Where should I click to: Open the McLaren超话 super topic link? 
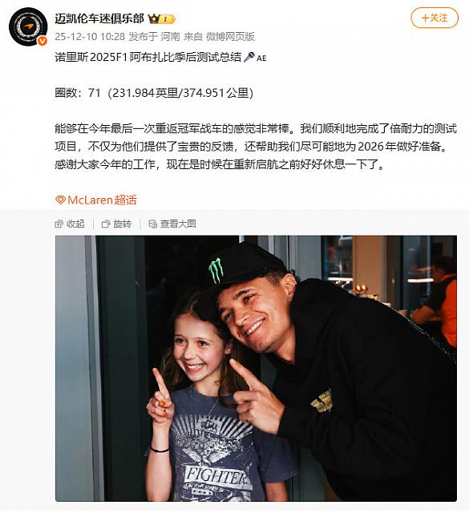tap(95, 200)
